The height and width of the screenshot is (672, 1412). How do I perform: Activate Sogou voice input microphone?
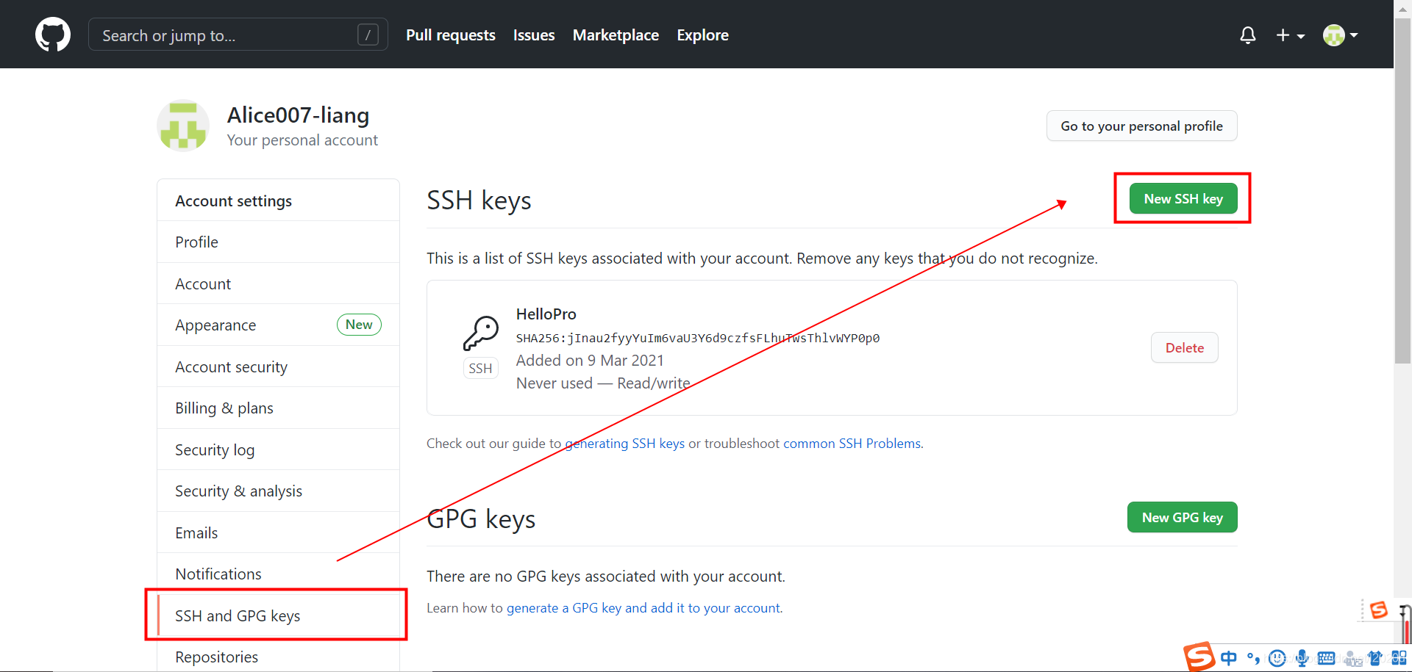[1302, 658]
